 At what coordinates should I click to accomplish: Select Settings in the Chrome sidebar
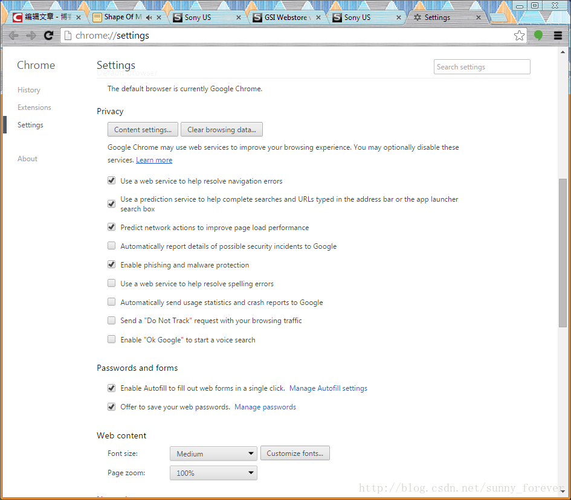coord(30,125)
